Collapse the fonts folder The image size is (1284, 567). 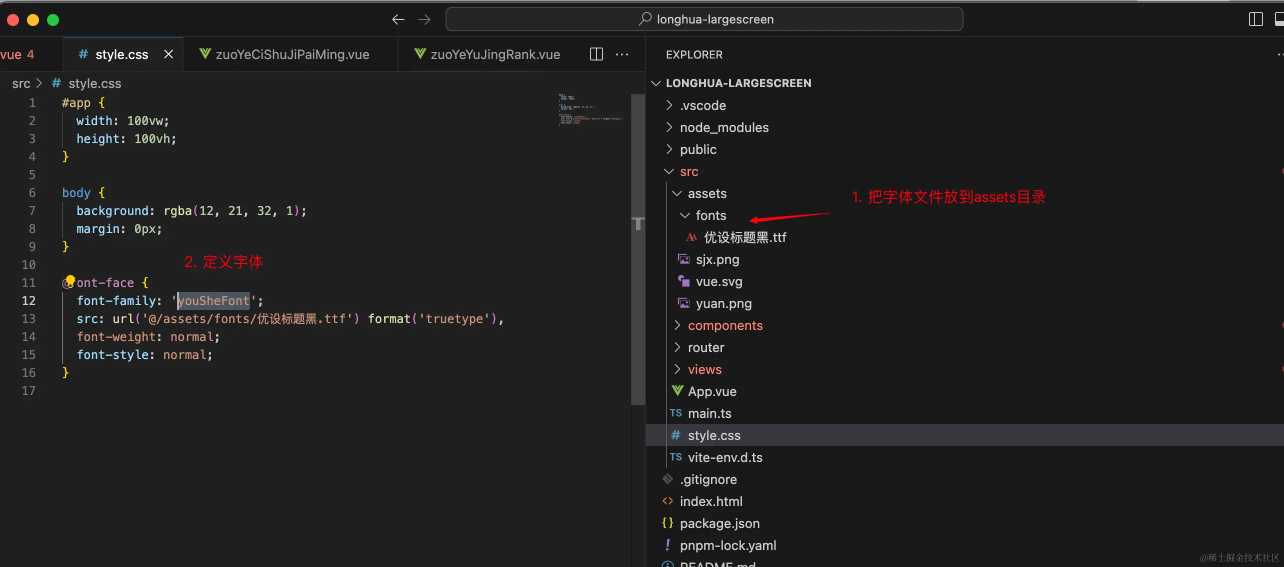tap(710, 215)
